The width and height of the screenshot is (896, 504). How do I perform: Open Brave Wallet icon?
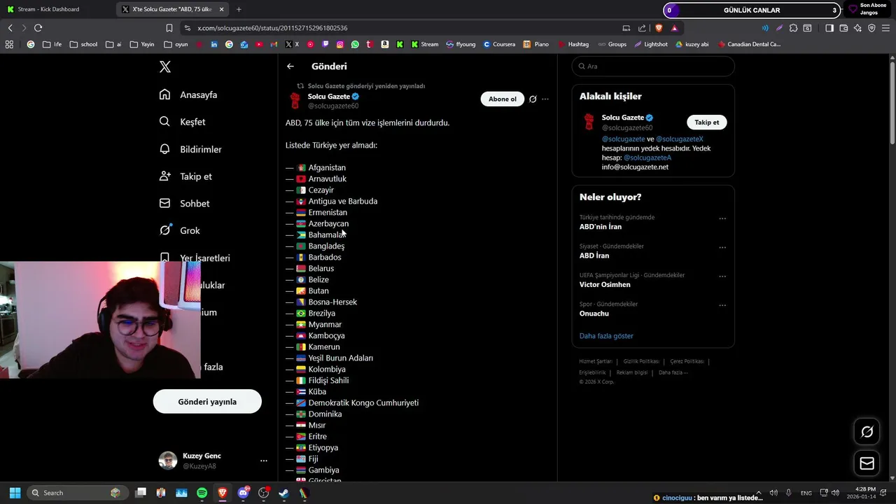(x=843, y=28)
